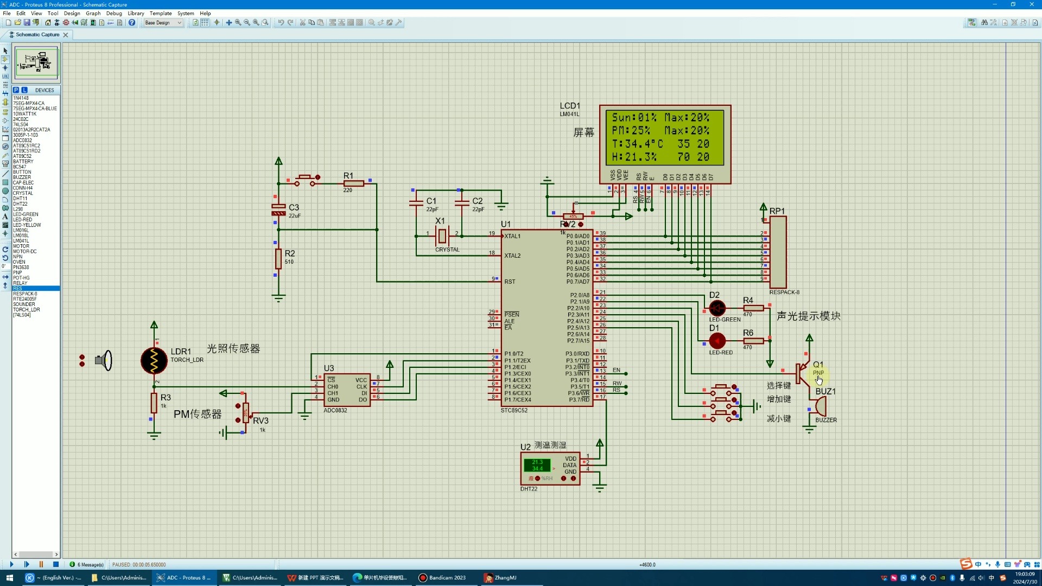Click the zoom in magnifier icon
1042x586 pixels.
click(x=238, y=23)
